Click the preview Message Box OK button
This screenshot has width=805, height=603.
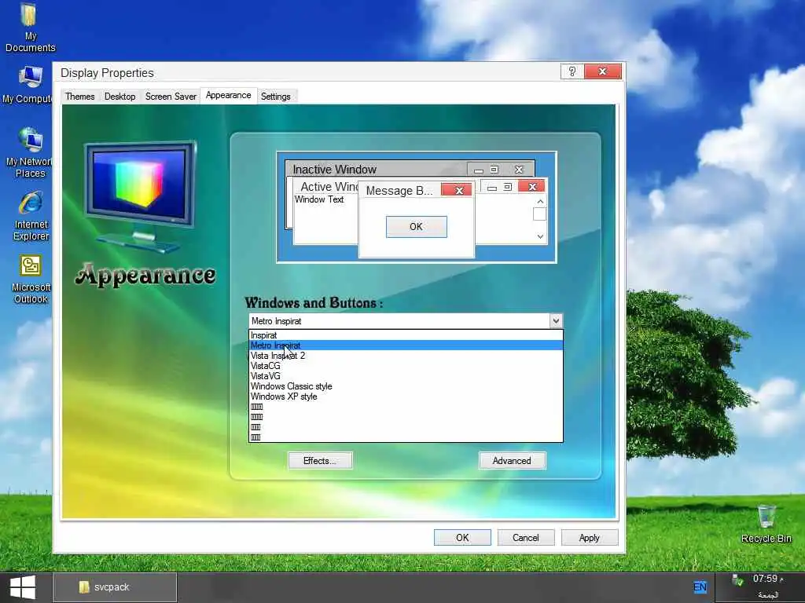point(417,227)
